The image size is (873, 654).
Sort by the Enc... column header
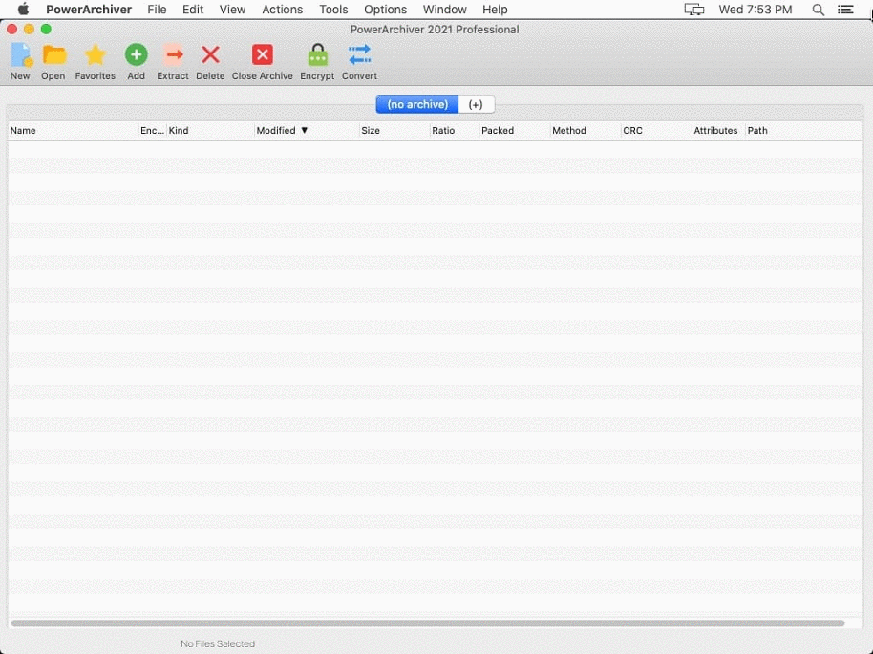pos(152,130)
